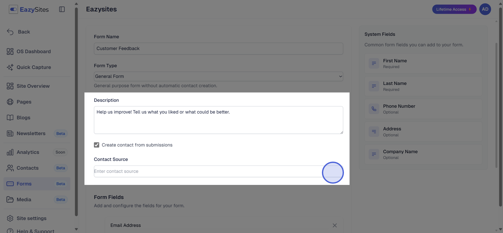Image resolution: width=503 pixels, height=233 pixels.
Task: Click the Contact Source input field
Action: pyautogui.click(x=218, y=171)
